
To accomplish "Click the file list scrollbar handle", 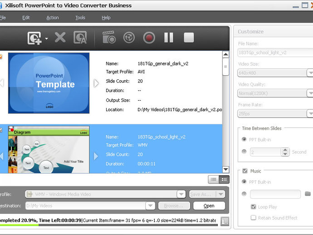I will (x=225, y=67).
